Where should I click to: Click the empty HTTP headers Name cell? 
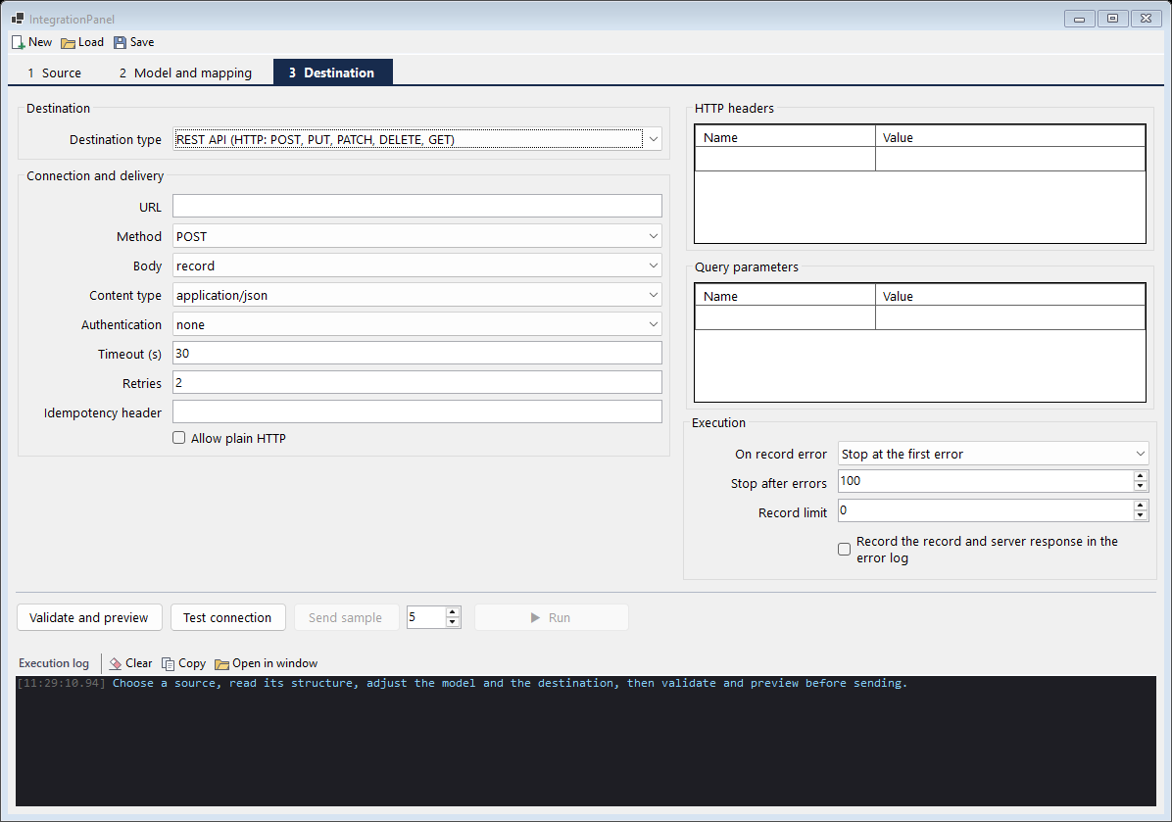[x=785, y=159]
